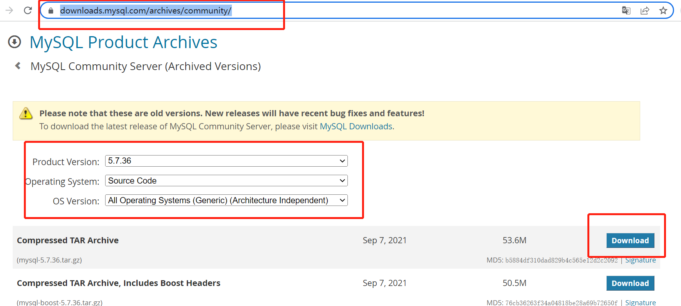Click the 53.6M file size

514,240
